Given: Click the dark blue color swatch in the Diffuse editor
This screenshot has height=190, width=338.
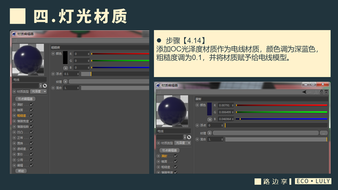Looking at the screenshot, I should point(209,109).
